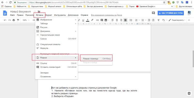Image resolution: width=194 pixels, height=98 pixels.
Task: Move the document using the folder icon
Action: [x=39, y=12]
